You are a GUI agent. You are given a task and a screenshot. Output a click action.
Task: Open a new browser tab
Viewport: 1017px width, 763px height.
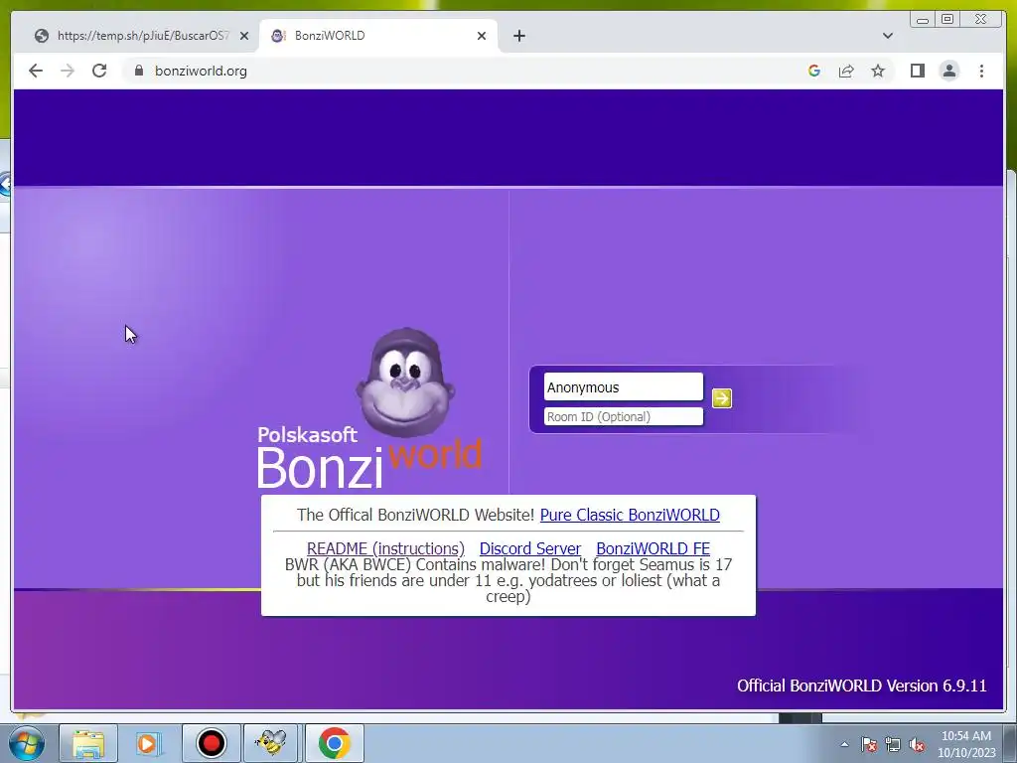click(518, 36)
